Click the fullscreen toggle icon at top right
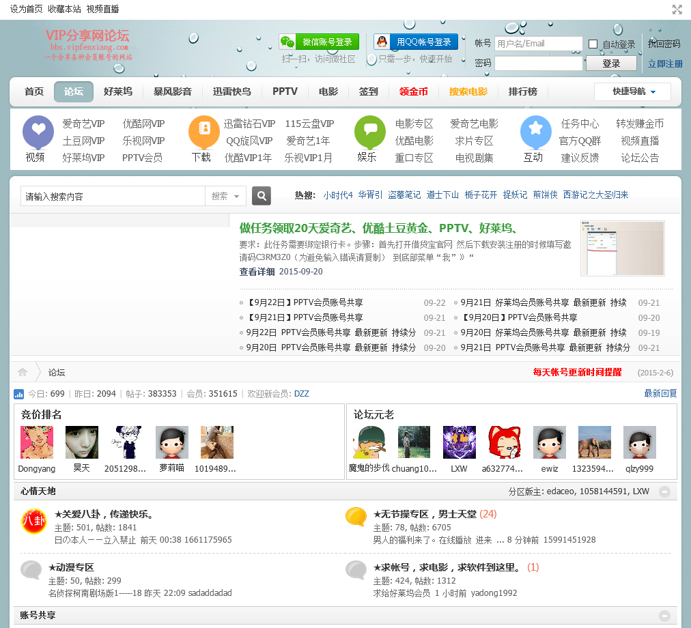Image resolution: width=691 pixels, height=628 pixels. point(677,10)
